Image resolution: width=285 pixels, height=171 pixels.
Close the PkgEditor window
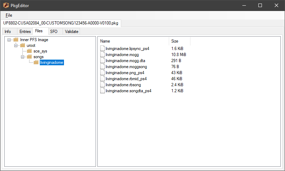(x=276, y=5)
